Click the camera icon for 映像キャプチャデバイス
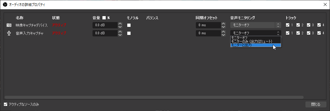 tap(9, 25)
